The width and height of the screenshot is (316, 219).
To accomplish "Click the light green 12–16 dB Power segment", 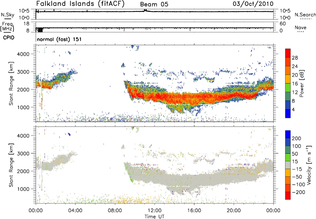I will tap(288, 88).
